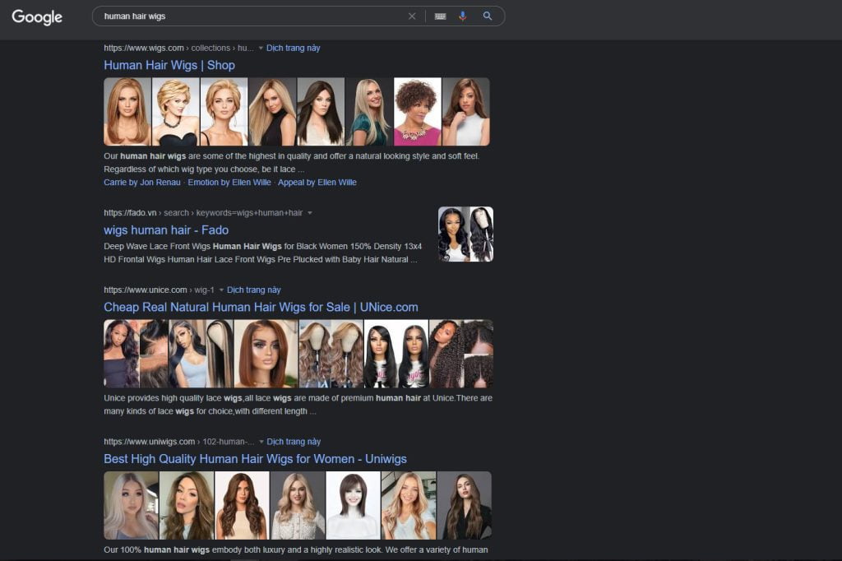
Task: Click the Google logo to go home
Action: click(x=36, y=16)
